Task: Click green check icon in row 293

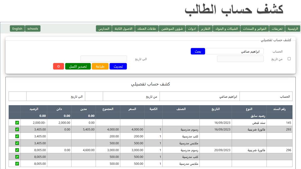Action: point(17,129)
